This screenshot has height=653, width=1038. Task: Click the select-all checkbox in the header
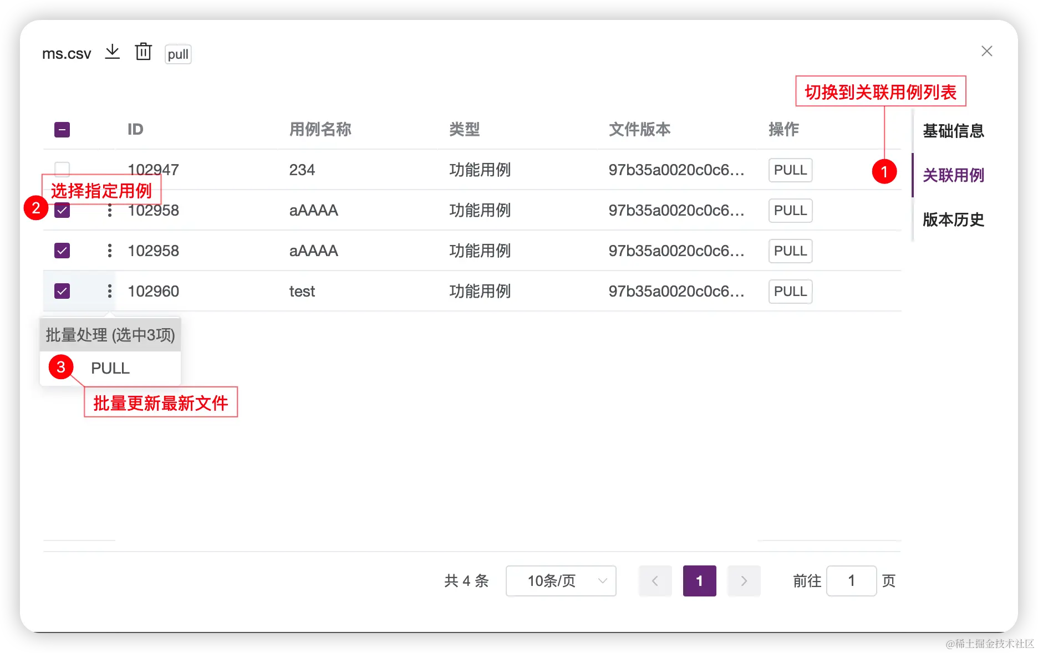62,129
